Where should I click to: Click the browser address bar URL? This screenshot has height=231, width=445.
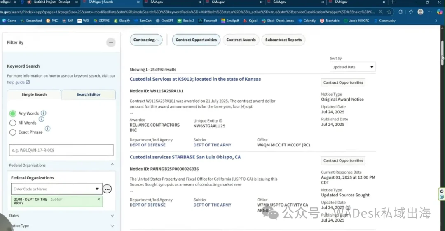coord(187,12)
